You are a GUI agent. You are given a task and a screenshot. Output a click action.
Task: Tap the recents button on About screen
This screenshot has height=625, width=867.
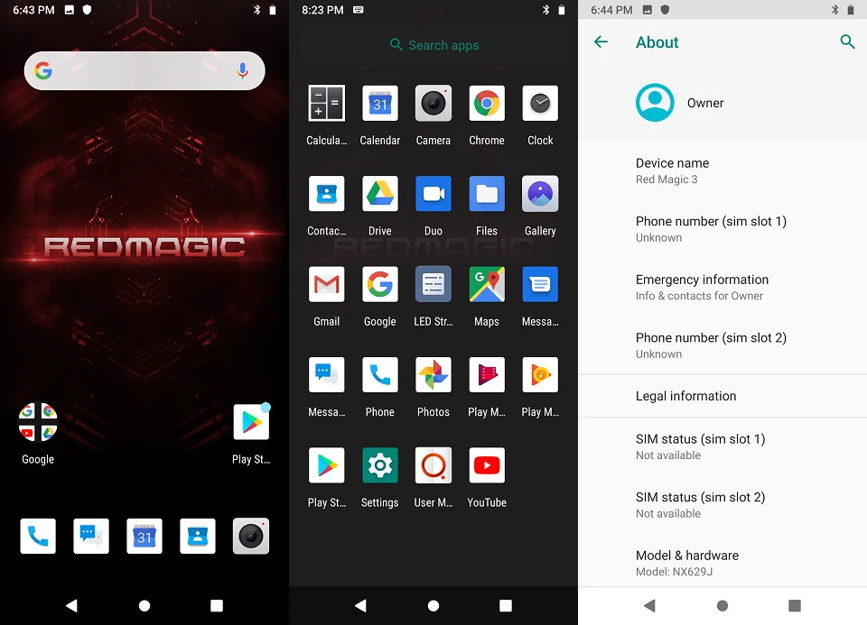point(795,606)
